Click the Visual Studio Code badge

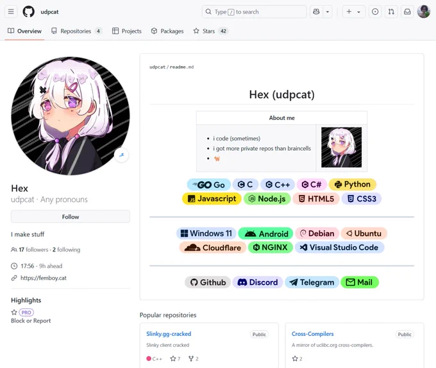340,247
